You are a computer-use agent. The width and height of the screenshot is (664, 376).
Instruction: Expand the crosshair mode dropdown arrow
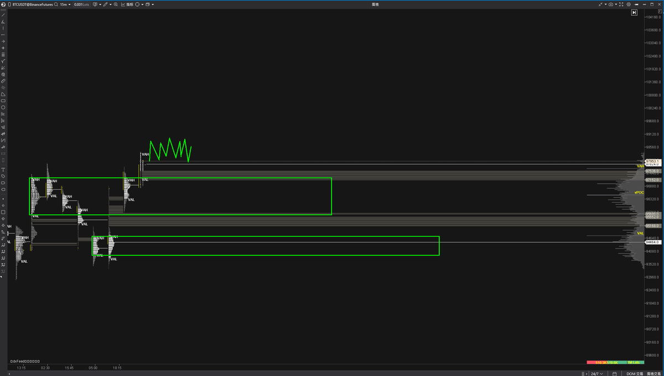coord(143,4)
